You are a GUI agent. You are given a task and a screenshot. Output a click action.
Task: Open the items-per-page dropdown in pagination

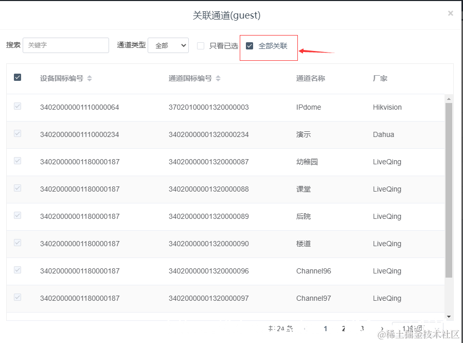click(417, 328)
